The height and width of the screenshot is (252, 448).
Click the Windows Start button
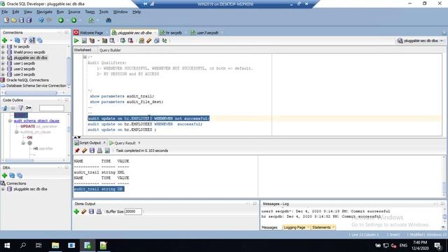[7, 246]
